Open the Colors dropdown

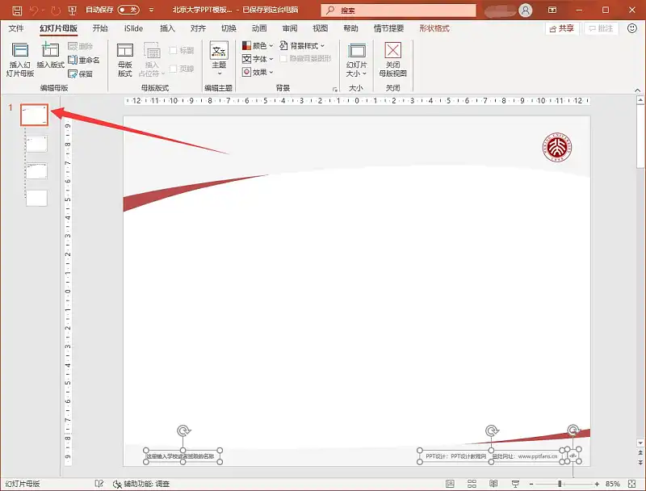(x=258, y=46)
